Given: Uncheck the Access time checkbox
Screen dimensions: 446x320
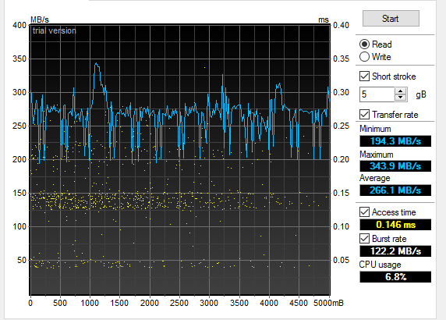Looking at the screenshot, I should click(364, 212).
